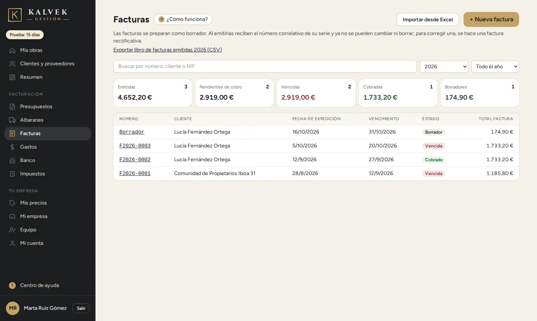Click the Facturas receipt icon

pos(12,134)
